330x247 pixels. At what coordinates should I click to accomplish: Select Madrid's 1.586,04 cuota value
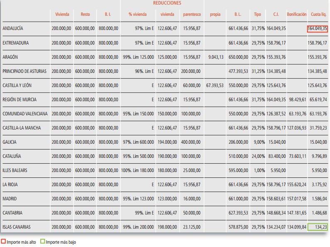pyautogui.click(x=319, y=199)
